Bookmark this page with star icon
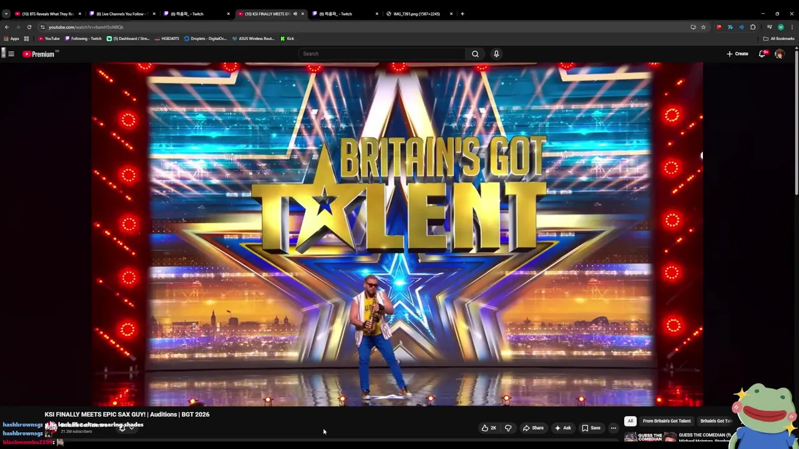799x449 pixels. coord(703,27)
